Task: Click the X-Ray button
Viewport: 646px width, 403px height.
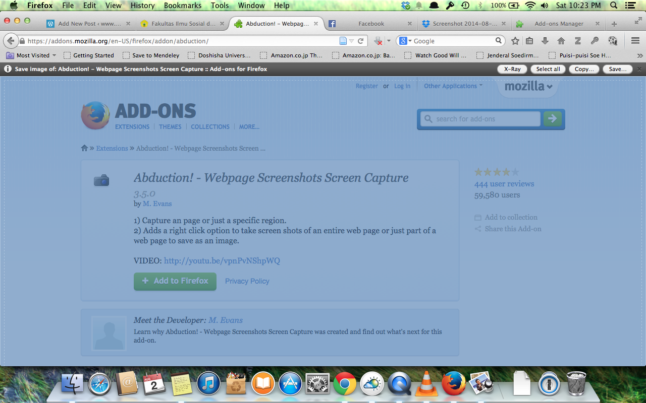Action: pyautogui.click(x=512, y=69)
